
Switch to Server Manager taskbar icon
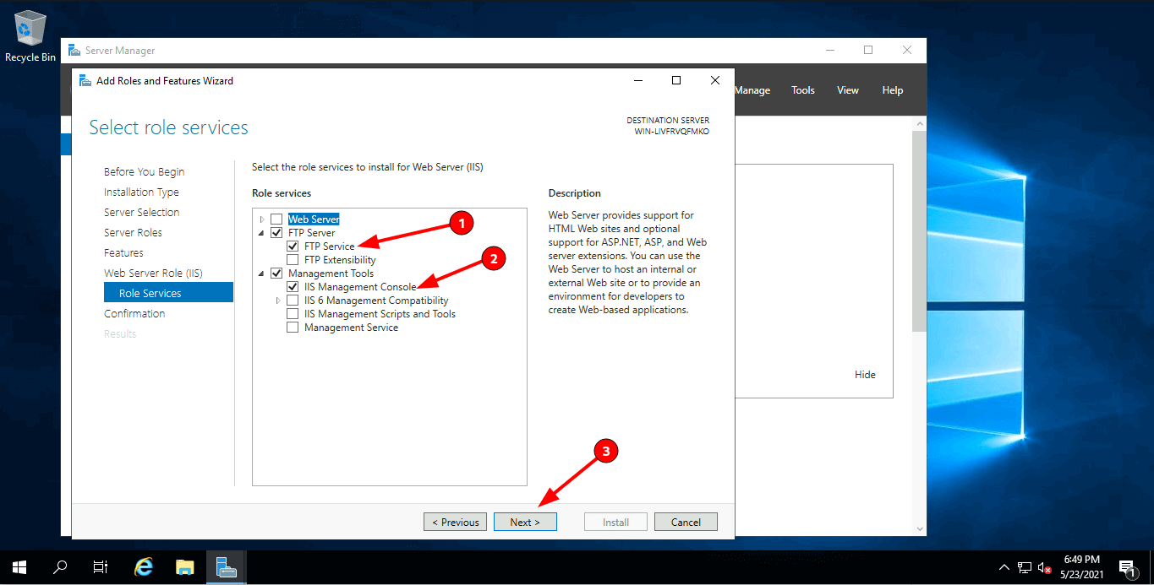[x=226, y=567]
